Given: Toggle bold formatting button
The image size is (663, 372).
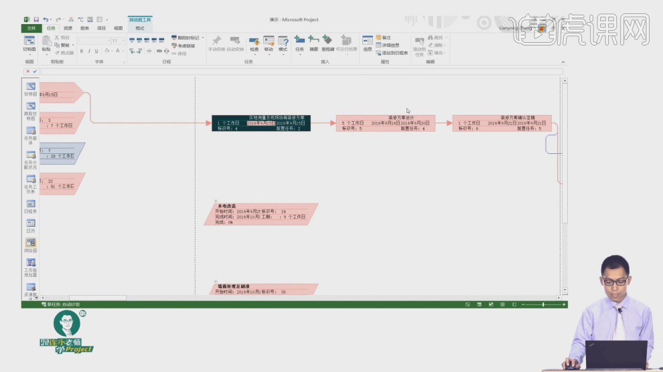Looking at the screenshot, I should [x=81, y=51].
